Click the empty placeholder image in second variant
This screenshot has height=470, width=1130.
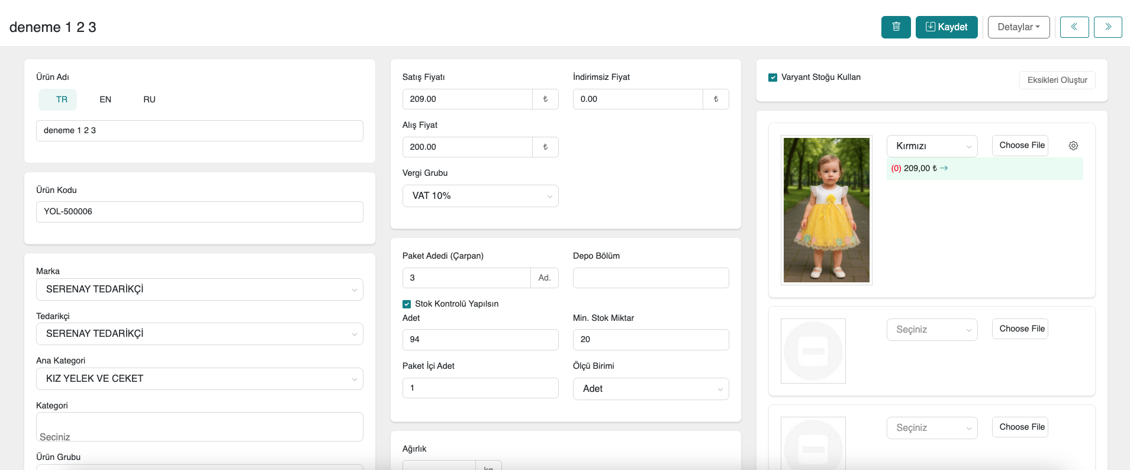813,351
